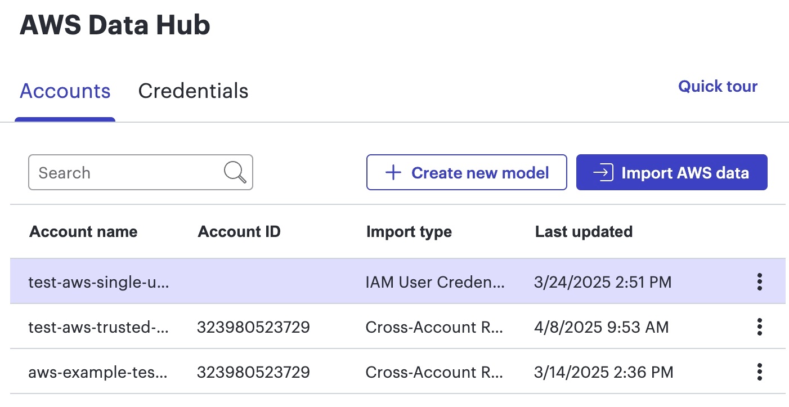The height and width of the screenshot is (407, 789).
Task: Switch to the Credentials tab
Action: click(x=193, y=91)
